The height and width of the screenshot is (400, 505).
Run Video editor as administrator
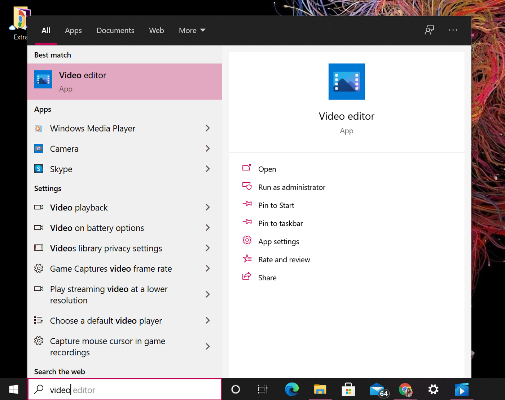[291, 187]
